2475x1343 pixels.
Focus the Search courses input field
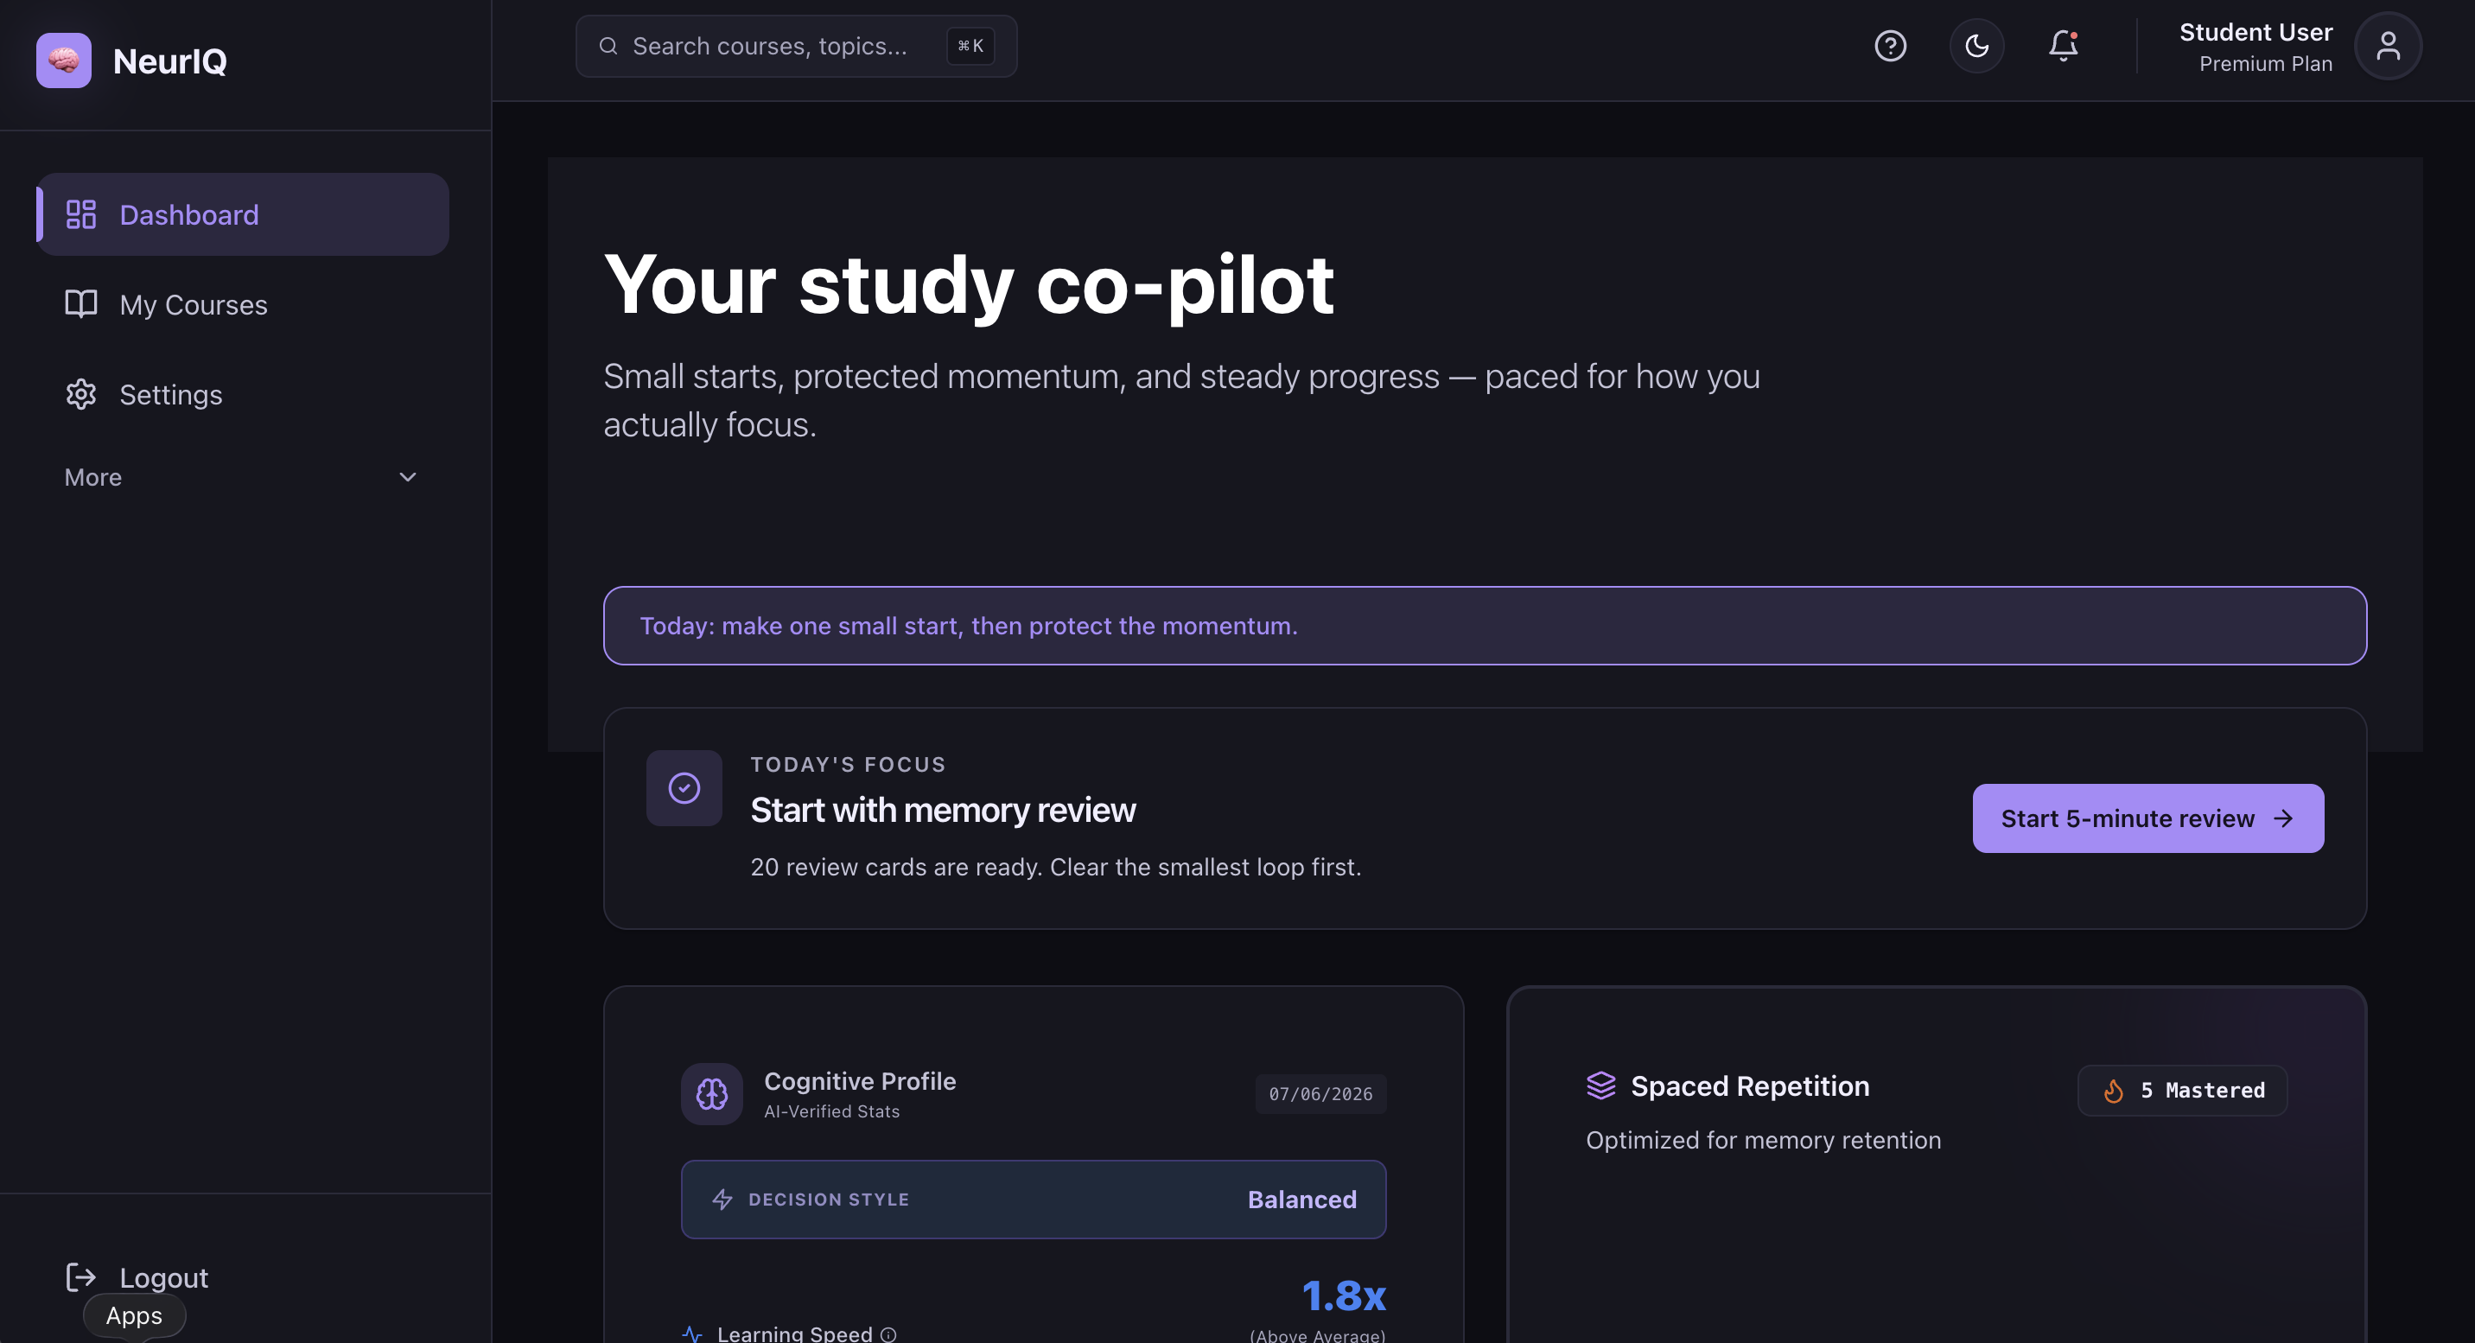pos(796,46)
